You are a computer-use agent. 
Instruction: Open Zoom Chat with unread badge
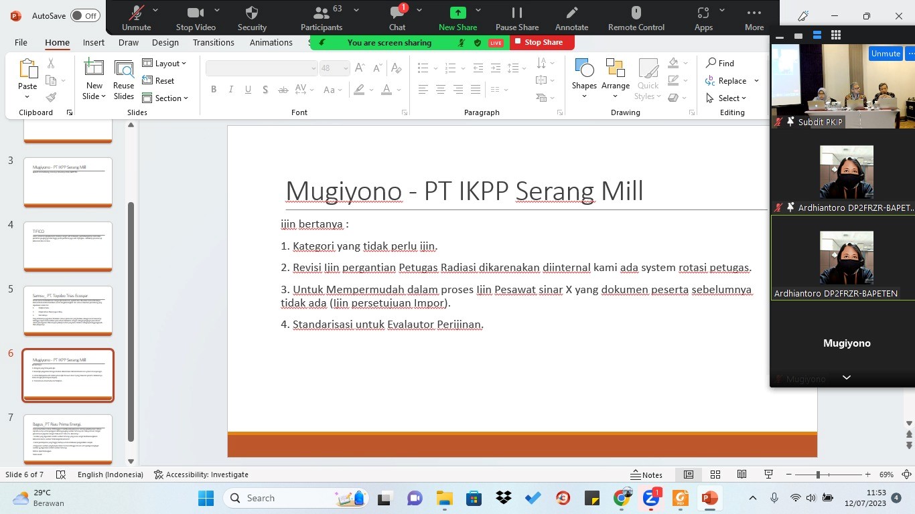click(397, 13)
